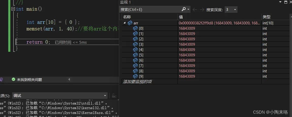The width and height of the screenshot is (292, 117).
Task: Select the arr row name in Watch
Action: [x=136, y=23]
